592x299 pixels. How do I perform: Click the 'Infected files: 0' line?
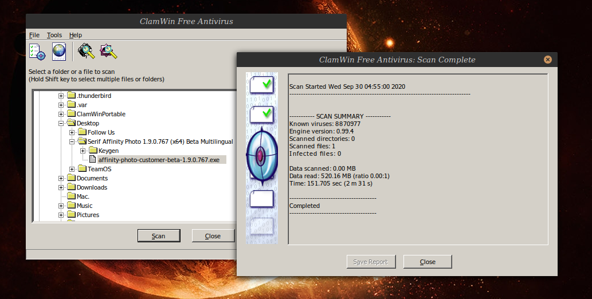[315, 154]
